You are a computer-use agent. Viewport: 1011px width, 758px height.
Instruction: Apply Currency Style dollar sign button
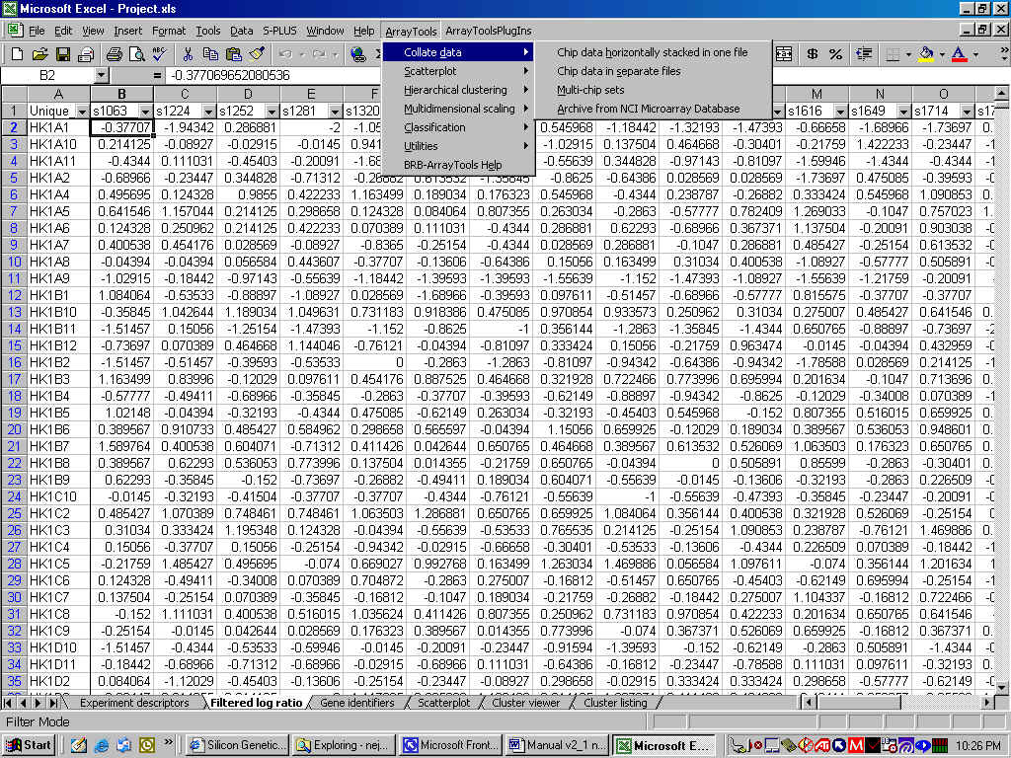[x=812, y=54]
